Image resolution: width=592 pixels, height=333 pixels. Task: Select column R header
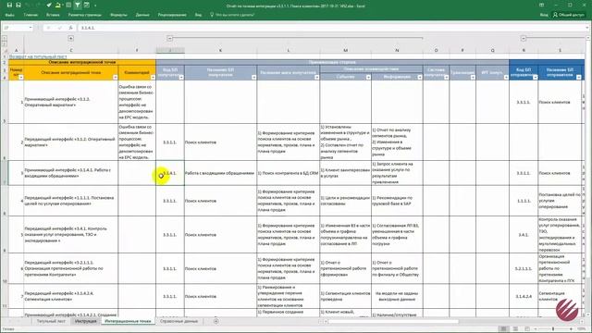pyautogui.click(x=524, y=50)
